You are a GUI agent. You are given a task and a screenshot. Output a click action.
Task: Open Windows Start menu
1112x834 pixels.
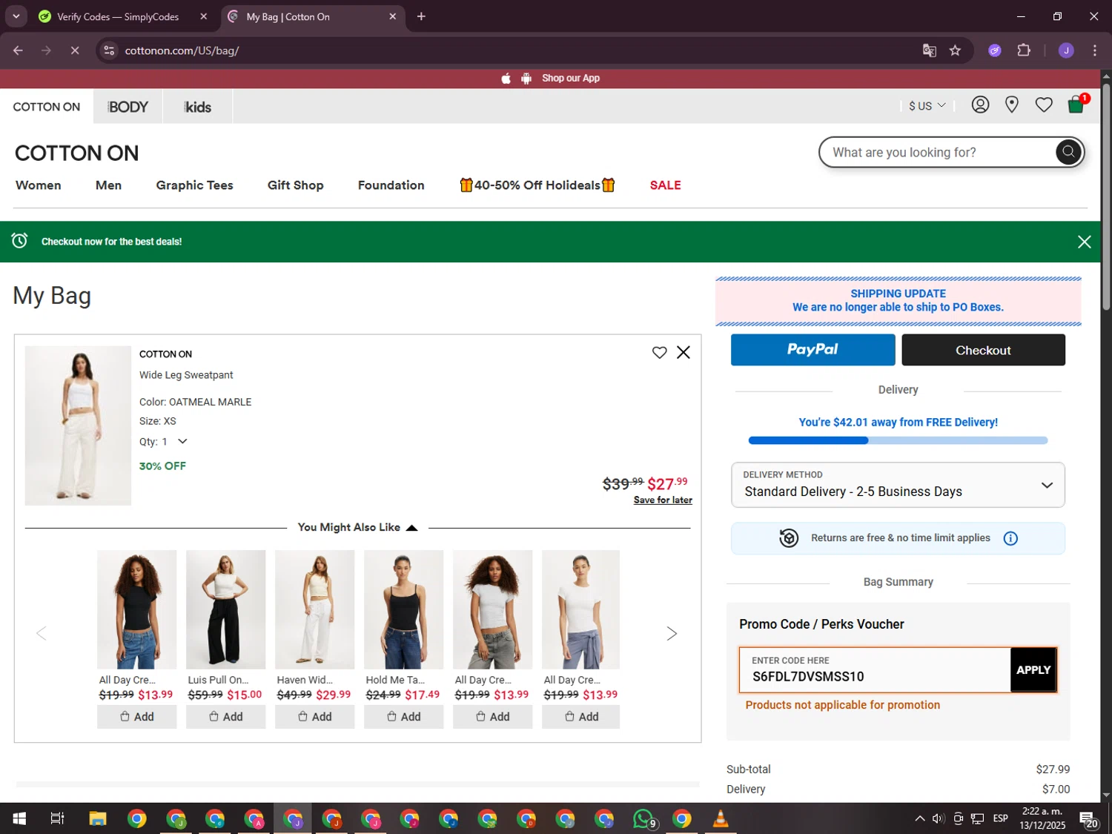(x=19, y=818)
